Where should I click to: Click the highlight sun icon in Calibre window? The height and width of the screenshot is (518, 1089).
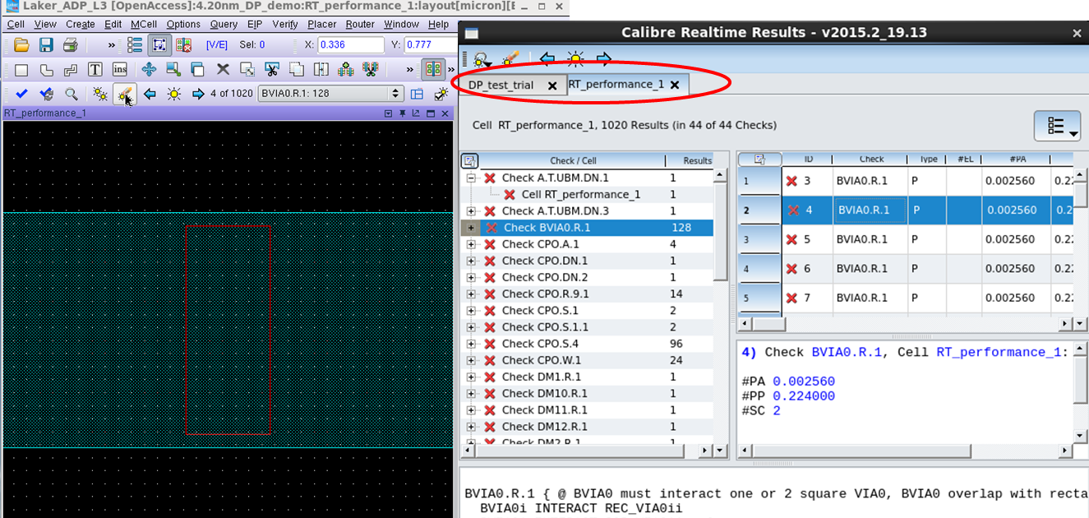[575, 58]
